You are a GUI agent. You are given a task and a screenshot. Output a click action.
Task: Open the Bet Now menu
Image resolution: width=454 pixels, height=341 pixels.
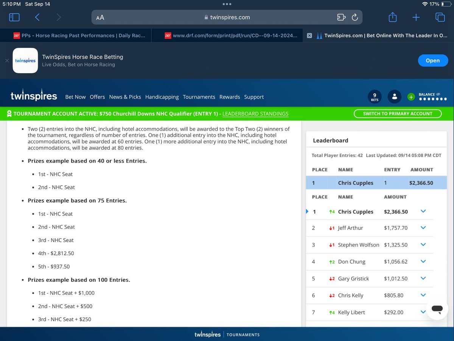[x=75, y=97]
